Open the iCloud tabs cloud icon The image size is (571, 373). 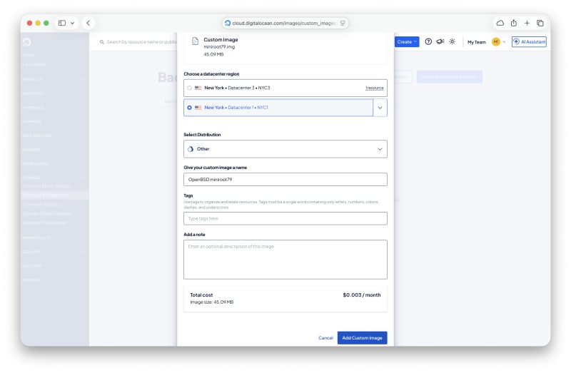tap(500, 23)
